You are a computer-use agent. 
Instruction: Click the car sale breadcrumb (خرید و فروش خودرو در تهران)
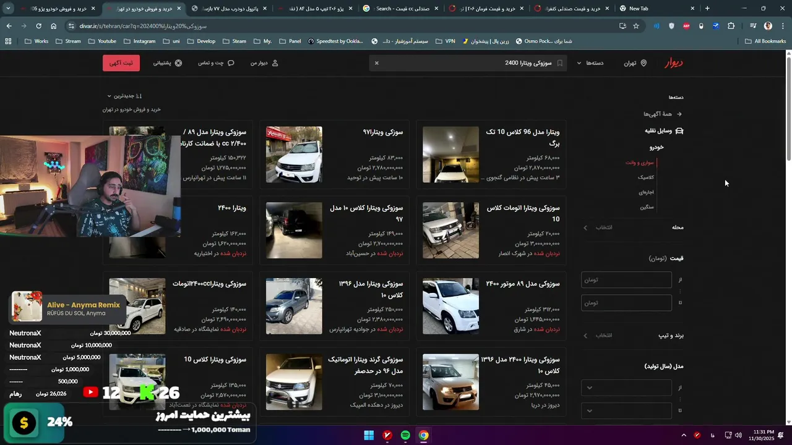[132, 109]
